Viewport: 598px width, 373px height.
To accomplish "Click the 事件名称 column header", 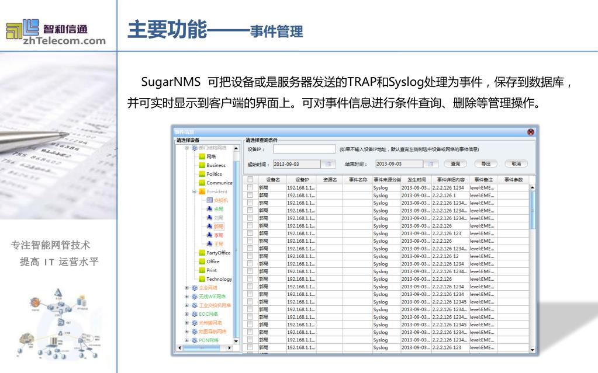I will point(358,180).
